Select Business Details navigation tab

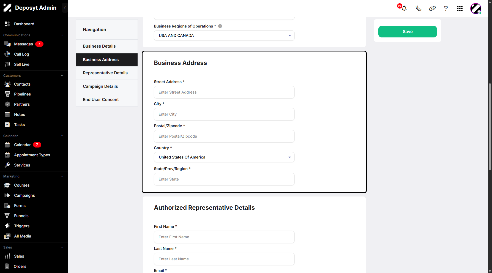pyautogui.click(x=107, y=46)
